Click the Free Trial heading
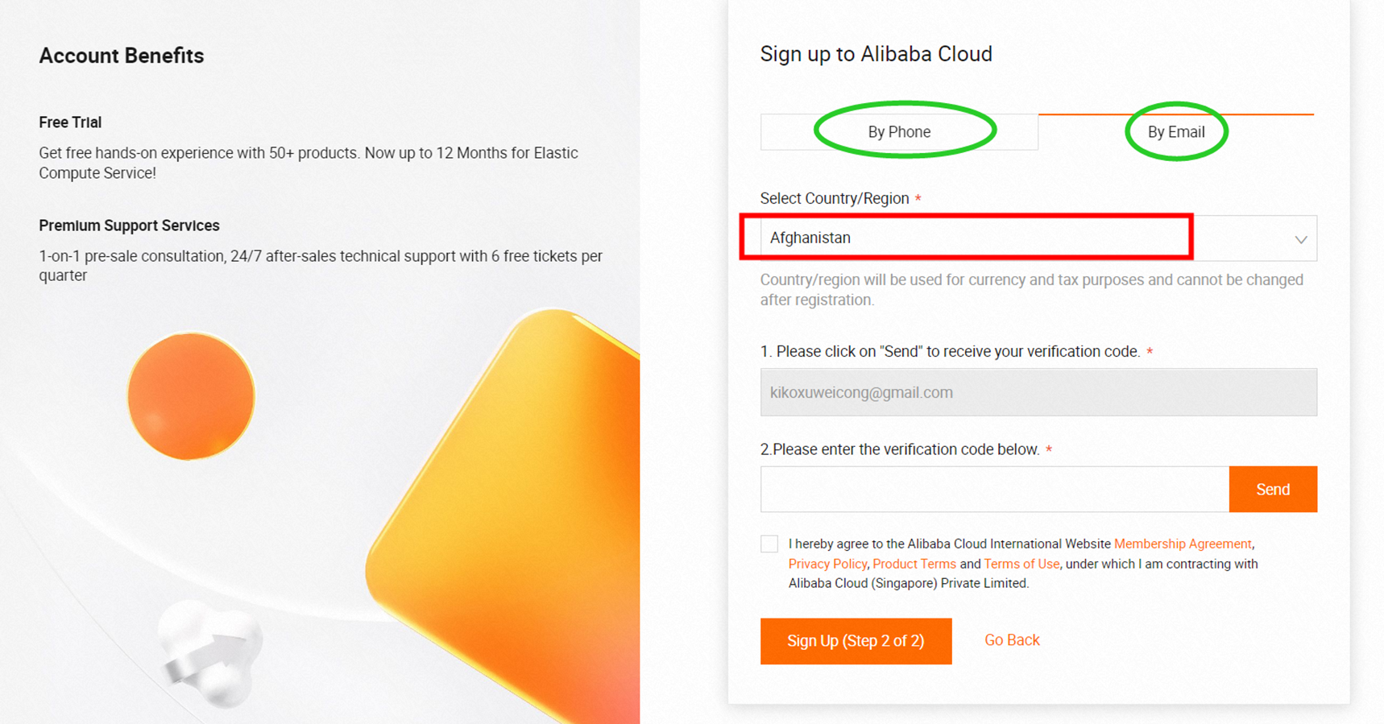Image resolution: width=1384 pixels, height=724 pixels. [x=70, y=122]
